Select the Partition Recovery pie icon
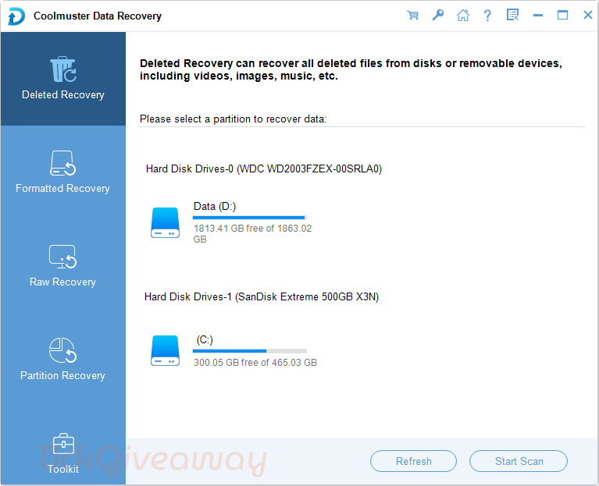This screenshot has height=486, width=599. click(63, 350)
